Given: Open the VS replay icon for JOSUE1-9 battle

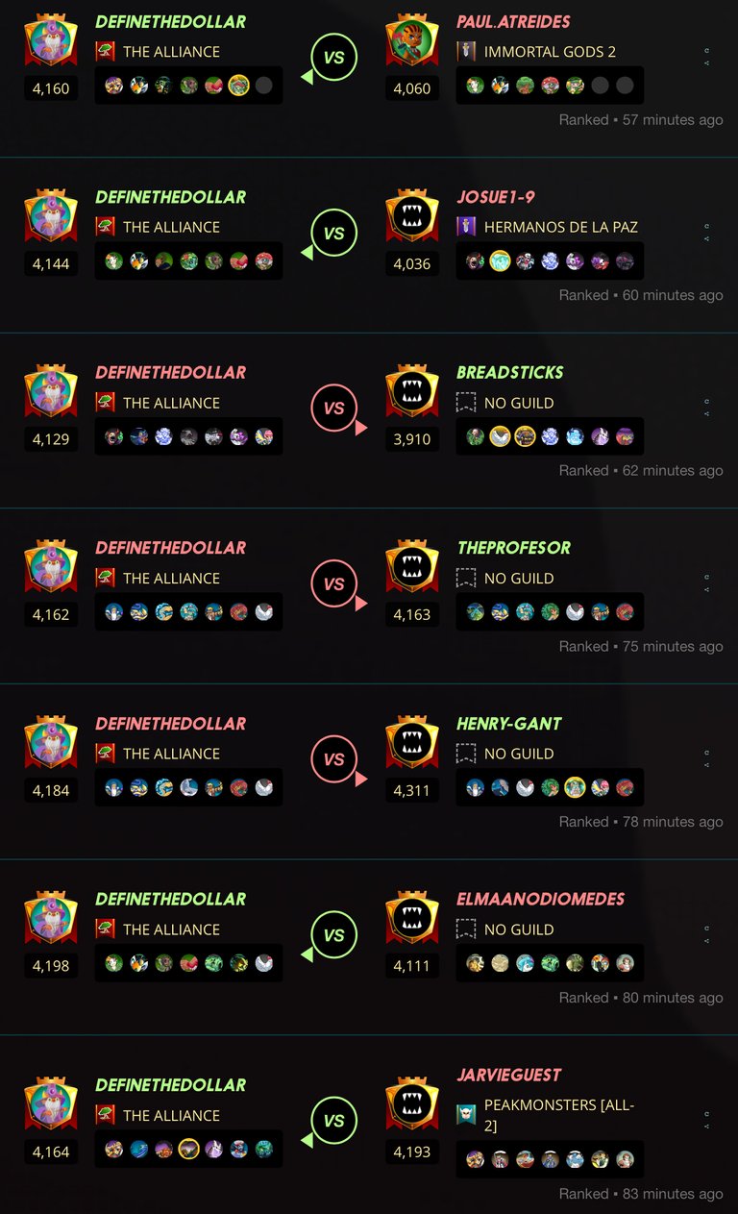Looking at the screenshot, I should (333, 234).
